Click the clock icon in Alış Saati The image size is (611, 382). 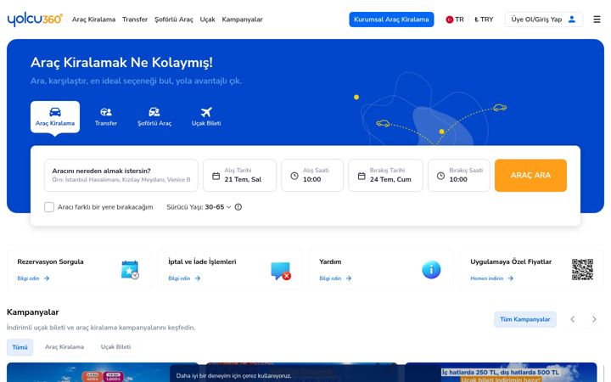[294, 176]
